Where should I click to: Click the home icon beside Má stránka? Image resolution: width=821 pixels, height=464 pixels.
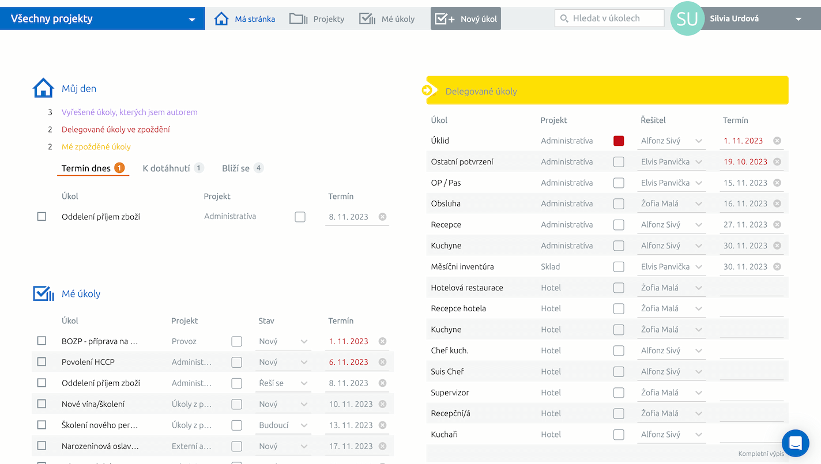(x=221, y=18)
